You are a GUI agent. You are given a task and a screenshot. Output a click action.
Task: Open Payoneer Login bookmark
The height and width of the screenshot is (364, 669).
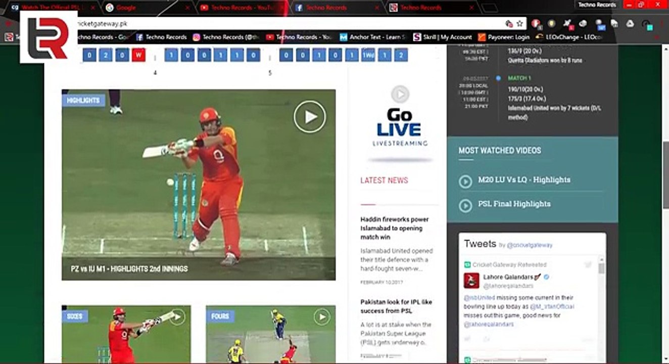pos(504,37)
